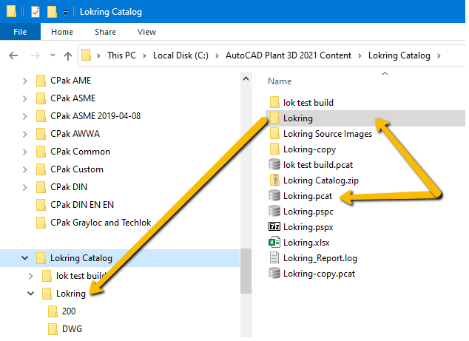Switch to the Share ribbon tab
The image size is (469, 341).
[x=105, y=32]
